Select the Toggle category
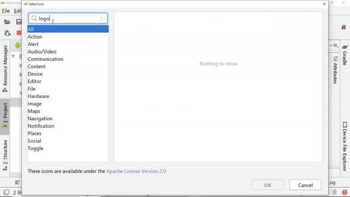350x197 pixels. tap(68, 148)
